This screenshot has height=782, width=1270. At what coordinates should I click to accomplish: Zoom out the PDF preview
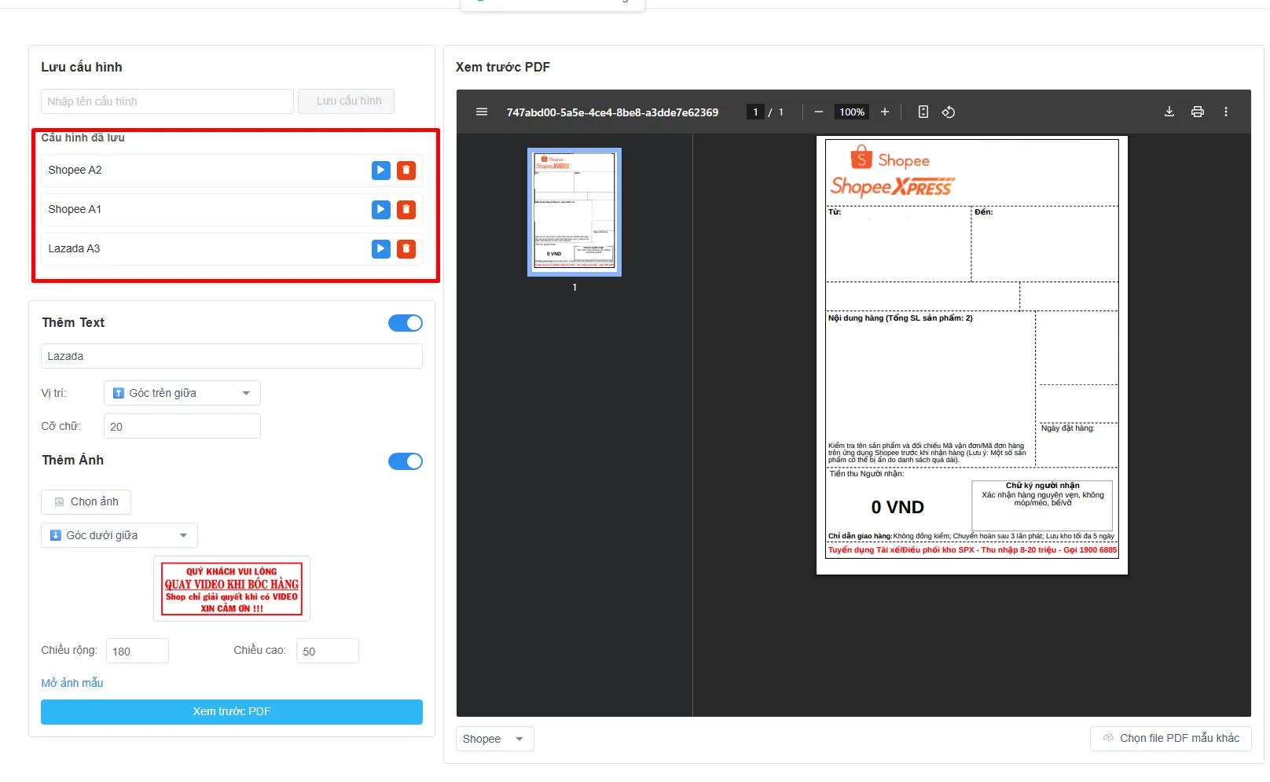click(819, 112)
